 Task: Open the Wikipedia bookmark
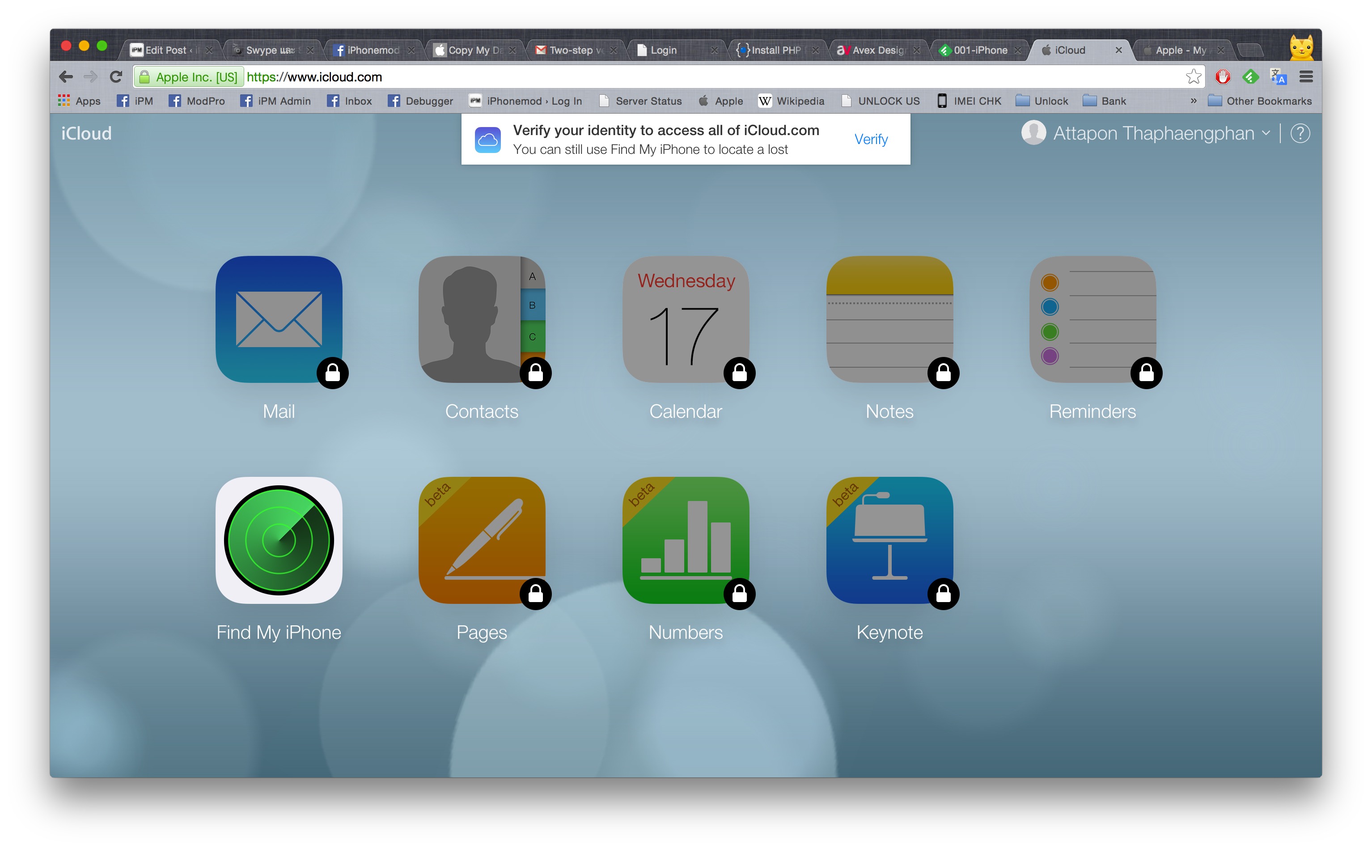[800, 101]
